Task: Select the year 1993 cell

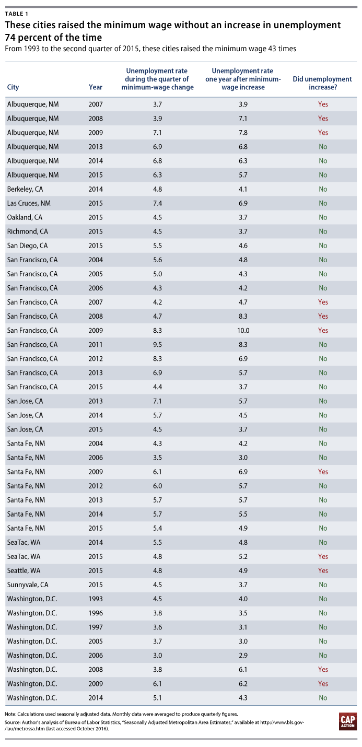Action: (96, 599)
